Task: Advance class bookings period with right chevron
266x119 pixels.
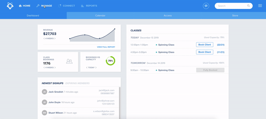Action: (x=55, y=67)
